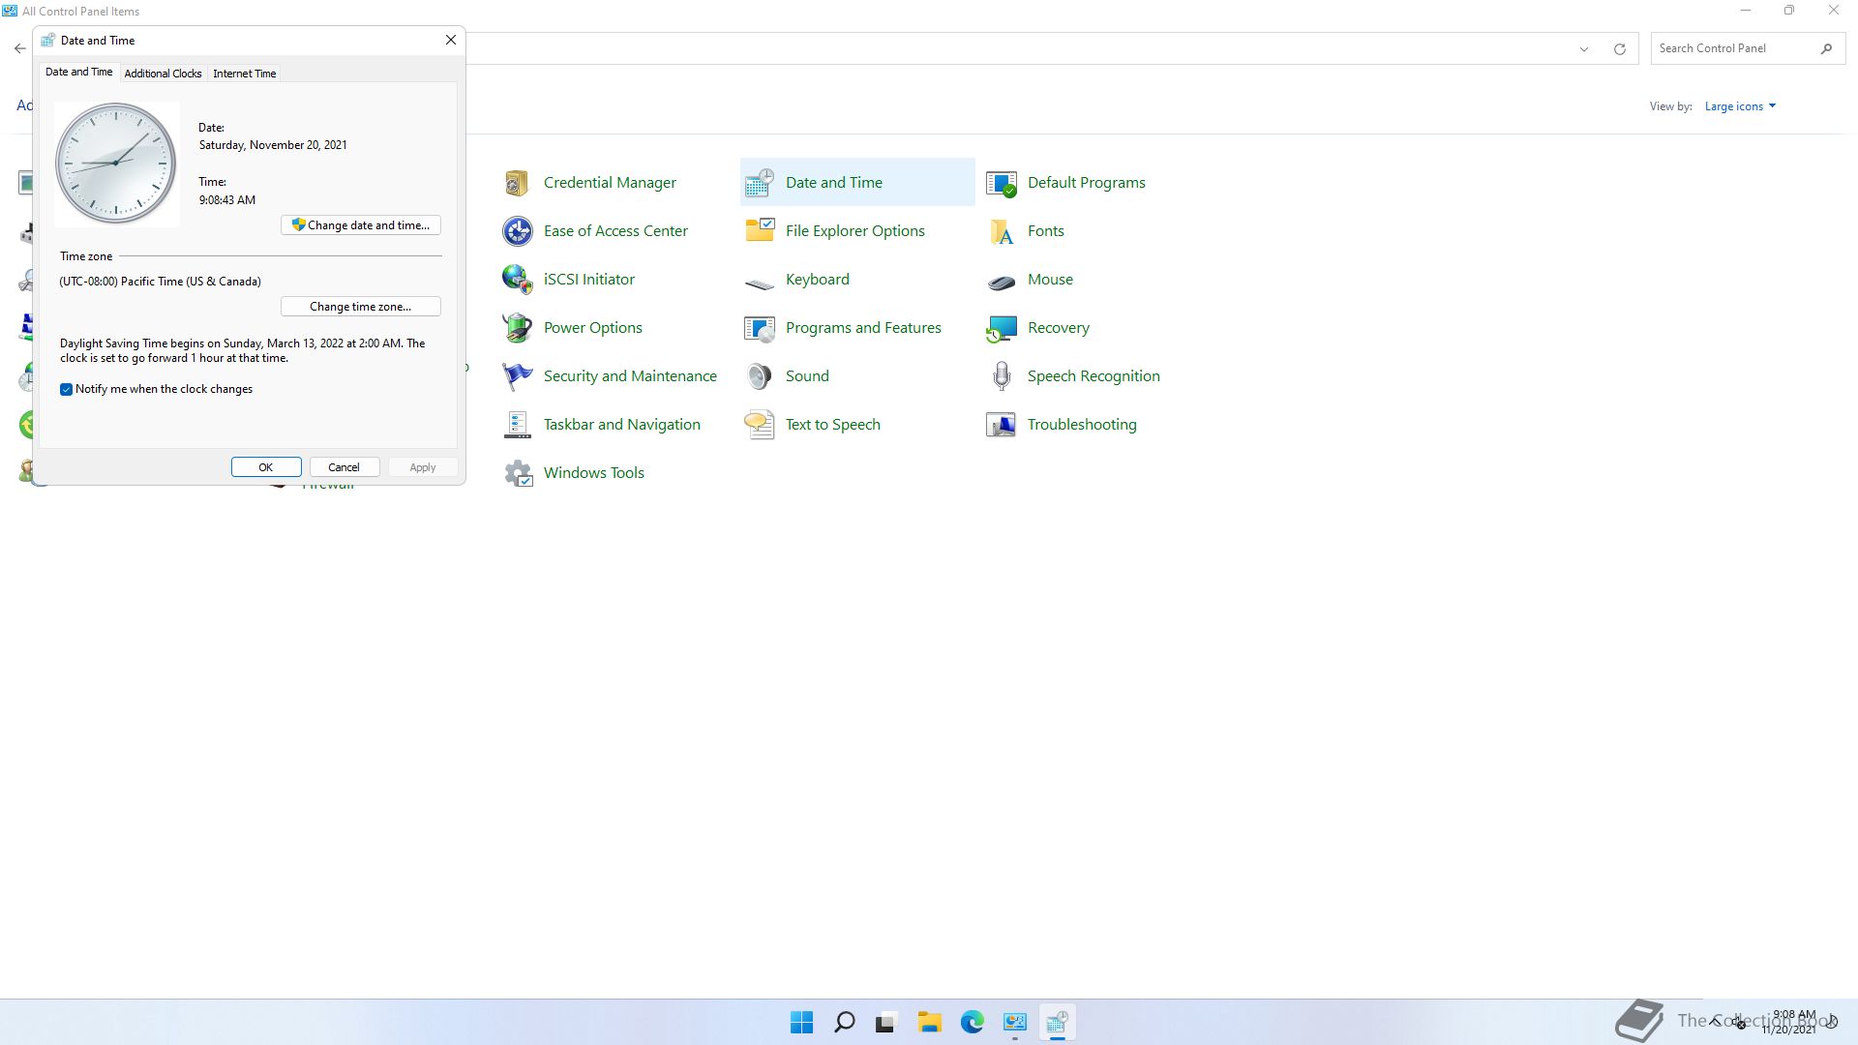The image size is (1858, 1045).
Task: Uncheck Notify me when the clock changes
Action: [66, 389]
